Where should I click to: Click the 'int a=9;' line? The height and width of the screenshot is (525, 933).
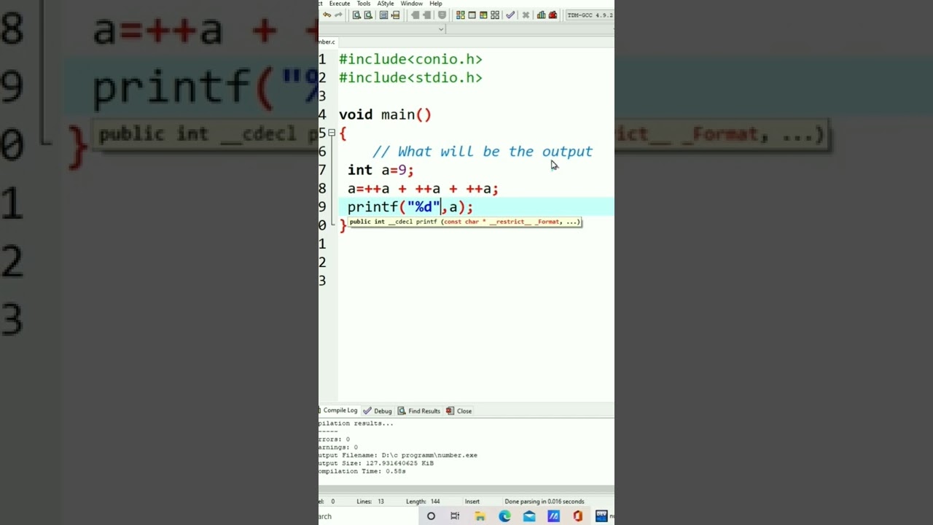(380, 170)
